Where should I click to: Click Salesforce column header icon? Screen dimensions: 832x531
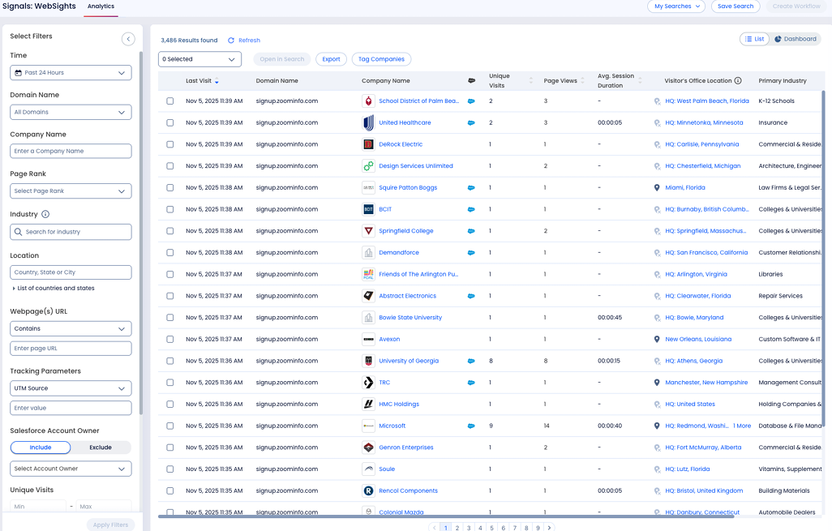[x=471, y=80]
